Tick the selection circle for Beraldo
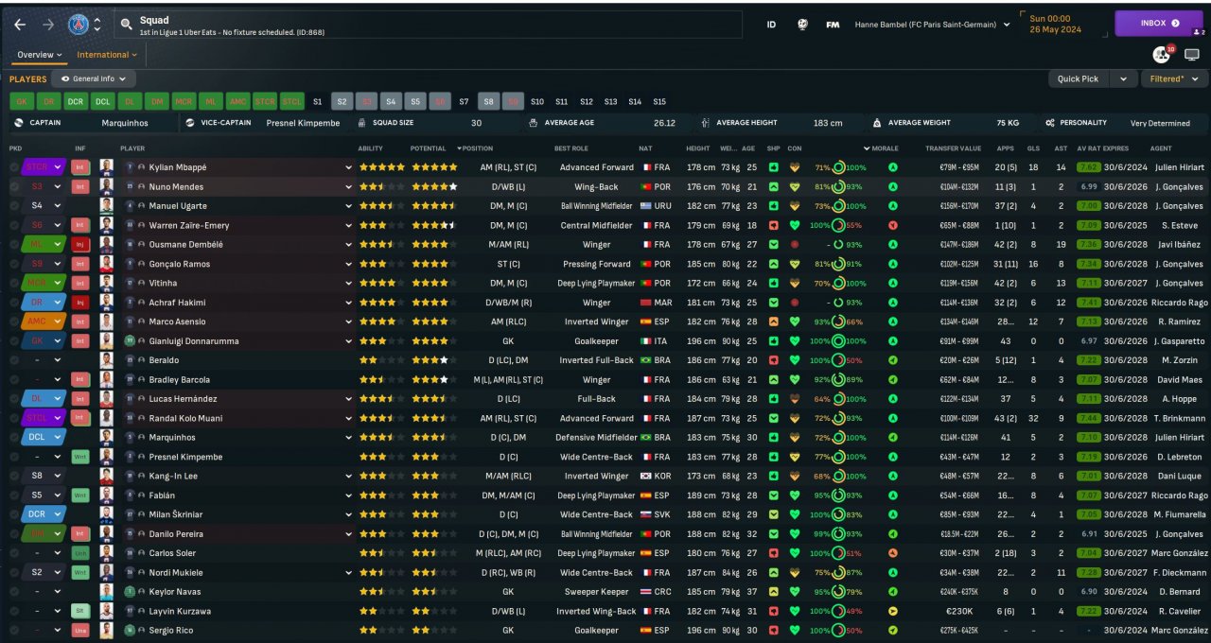The height and width of the screenshot is (643, 1211). [14, 360]
